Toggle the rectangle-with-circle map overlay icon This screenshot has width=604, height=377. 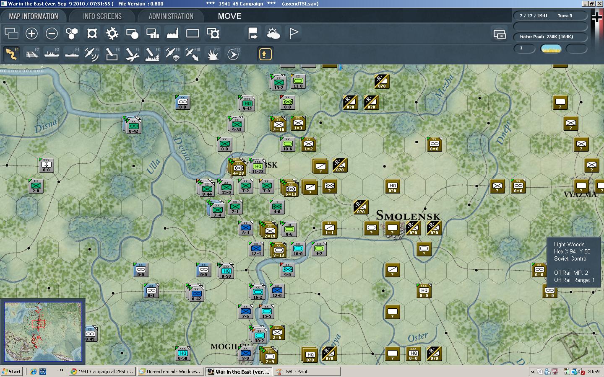coord(132,33)
